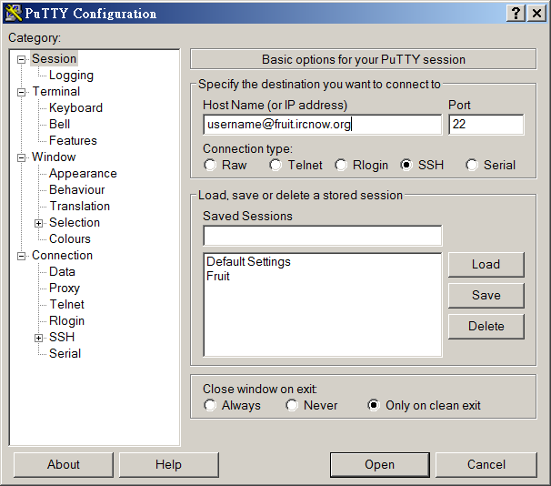Click in the Saved Sessions name field
Viewport: 551px width, 486px height.
click(322, 236)
